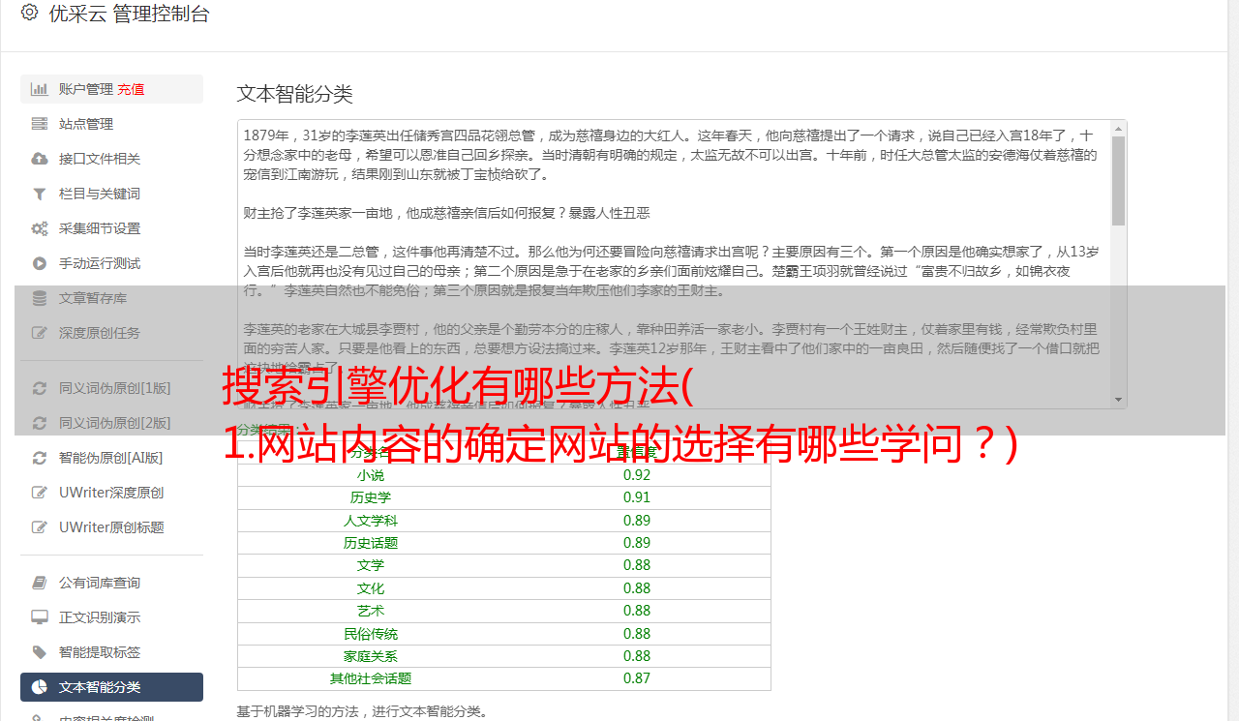Click the 文化 category cell
This screenshot has height=721, width=1239.
click(371, 588)
